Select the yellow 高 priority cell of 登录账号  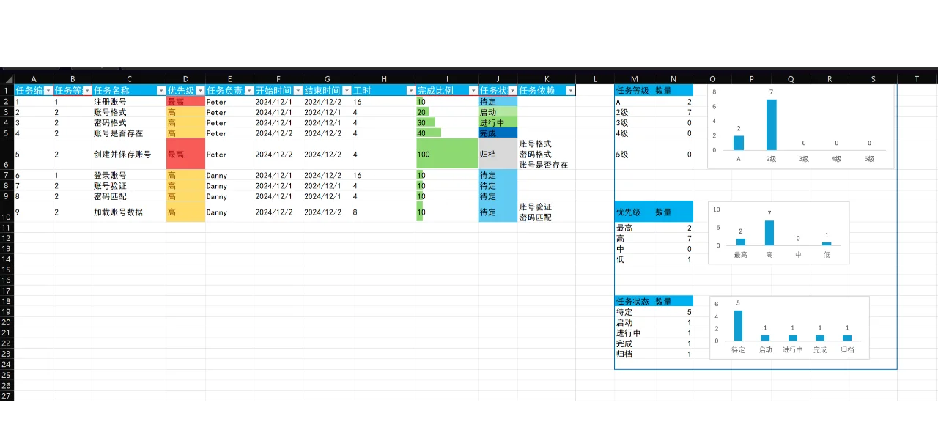pyautogui.click(x=185, y=176)
